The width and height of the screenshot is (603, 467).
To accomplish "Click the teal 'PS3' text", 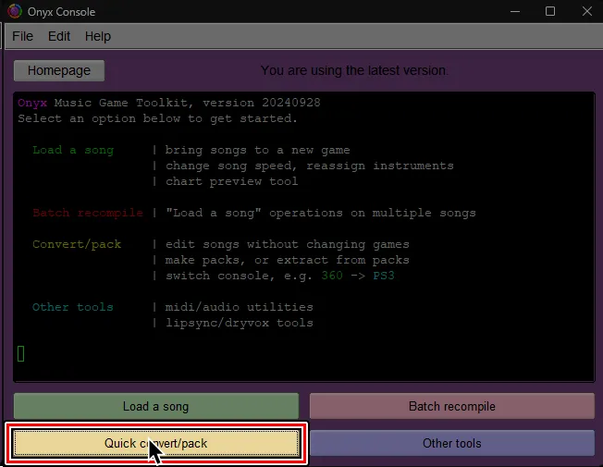I will 384,276.
